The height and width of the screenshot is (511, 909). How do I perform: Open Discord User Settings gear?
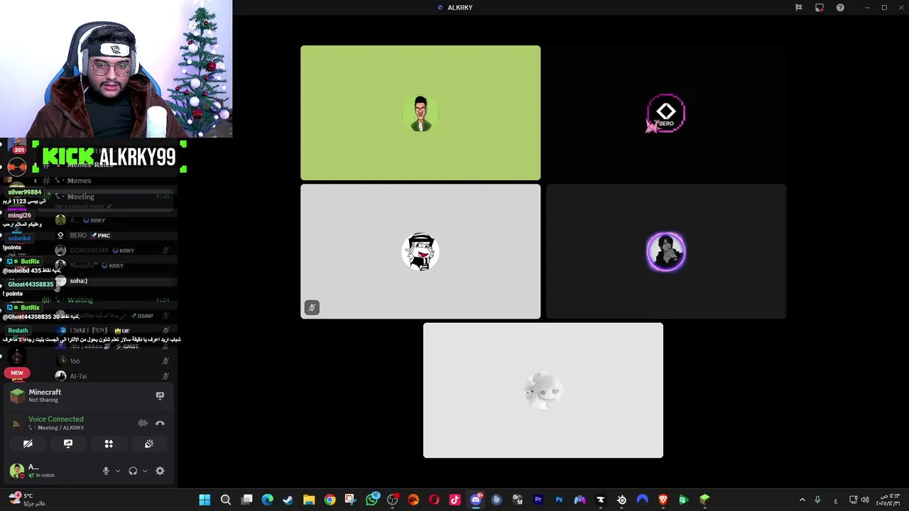point(160,471)
